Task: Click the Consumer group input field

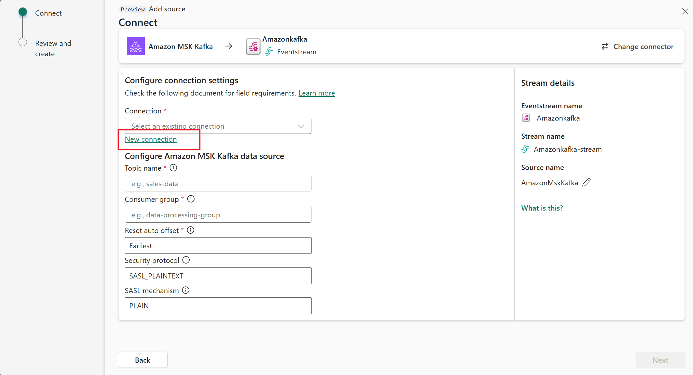Action: (218, 215)
